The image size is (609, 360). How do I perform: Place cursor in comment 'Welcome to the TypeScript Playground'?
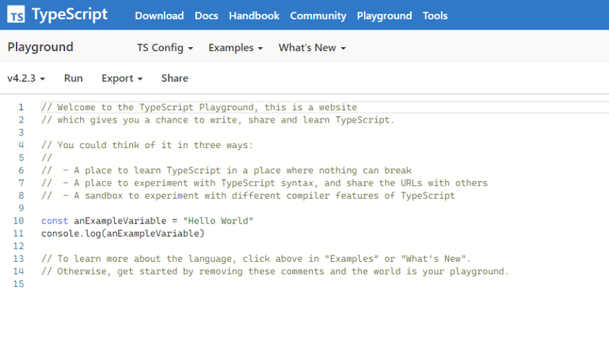(x=199, y=107)
